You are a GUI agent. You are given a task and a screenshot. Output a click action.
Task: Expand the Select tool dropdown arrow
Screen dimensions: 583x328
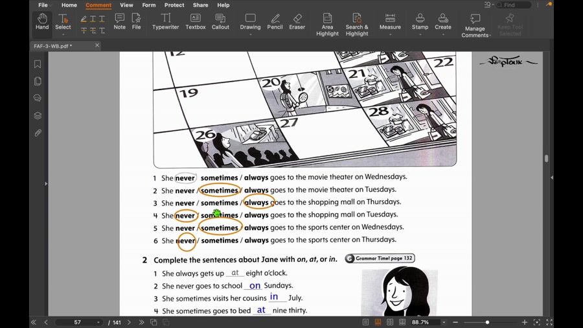63,34
